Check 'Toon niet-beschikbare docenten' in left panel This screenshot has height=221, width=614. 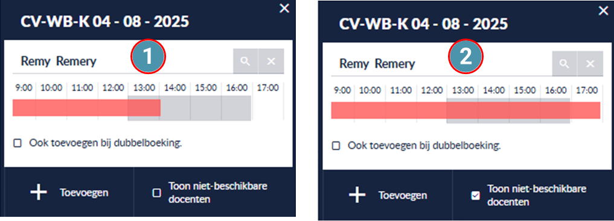156,193
